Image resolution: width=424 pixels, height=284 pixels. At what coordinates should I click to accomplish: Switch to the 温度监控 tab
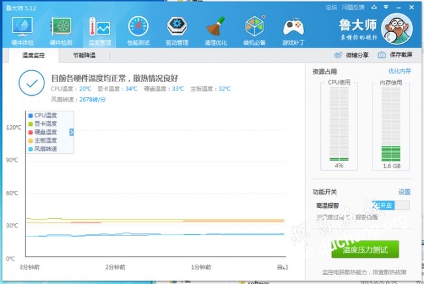point(33,55)
